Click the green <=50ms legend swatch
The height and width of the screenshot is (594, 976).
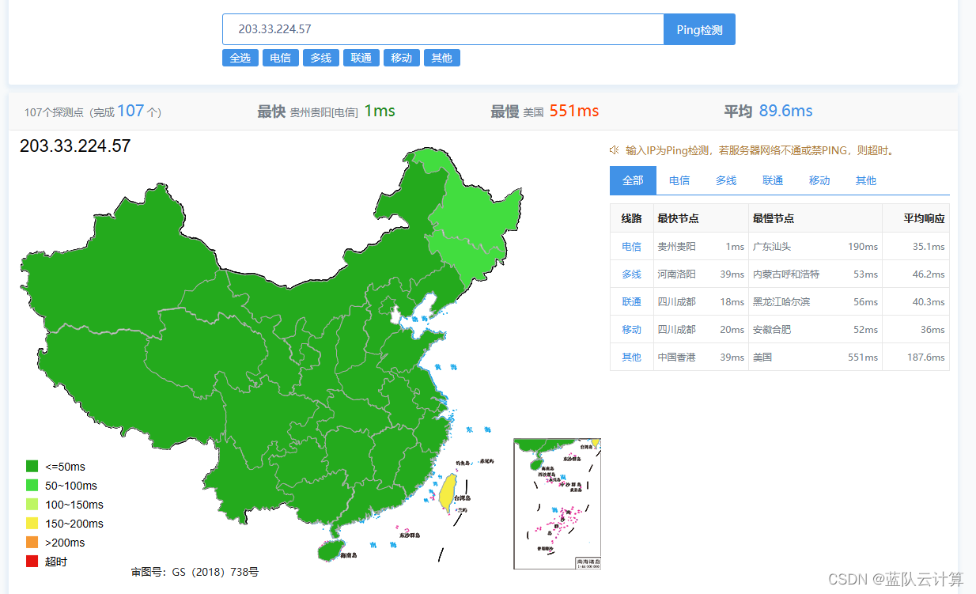pos(33,467)
